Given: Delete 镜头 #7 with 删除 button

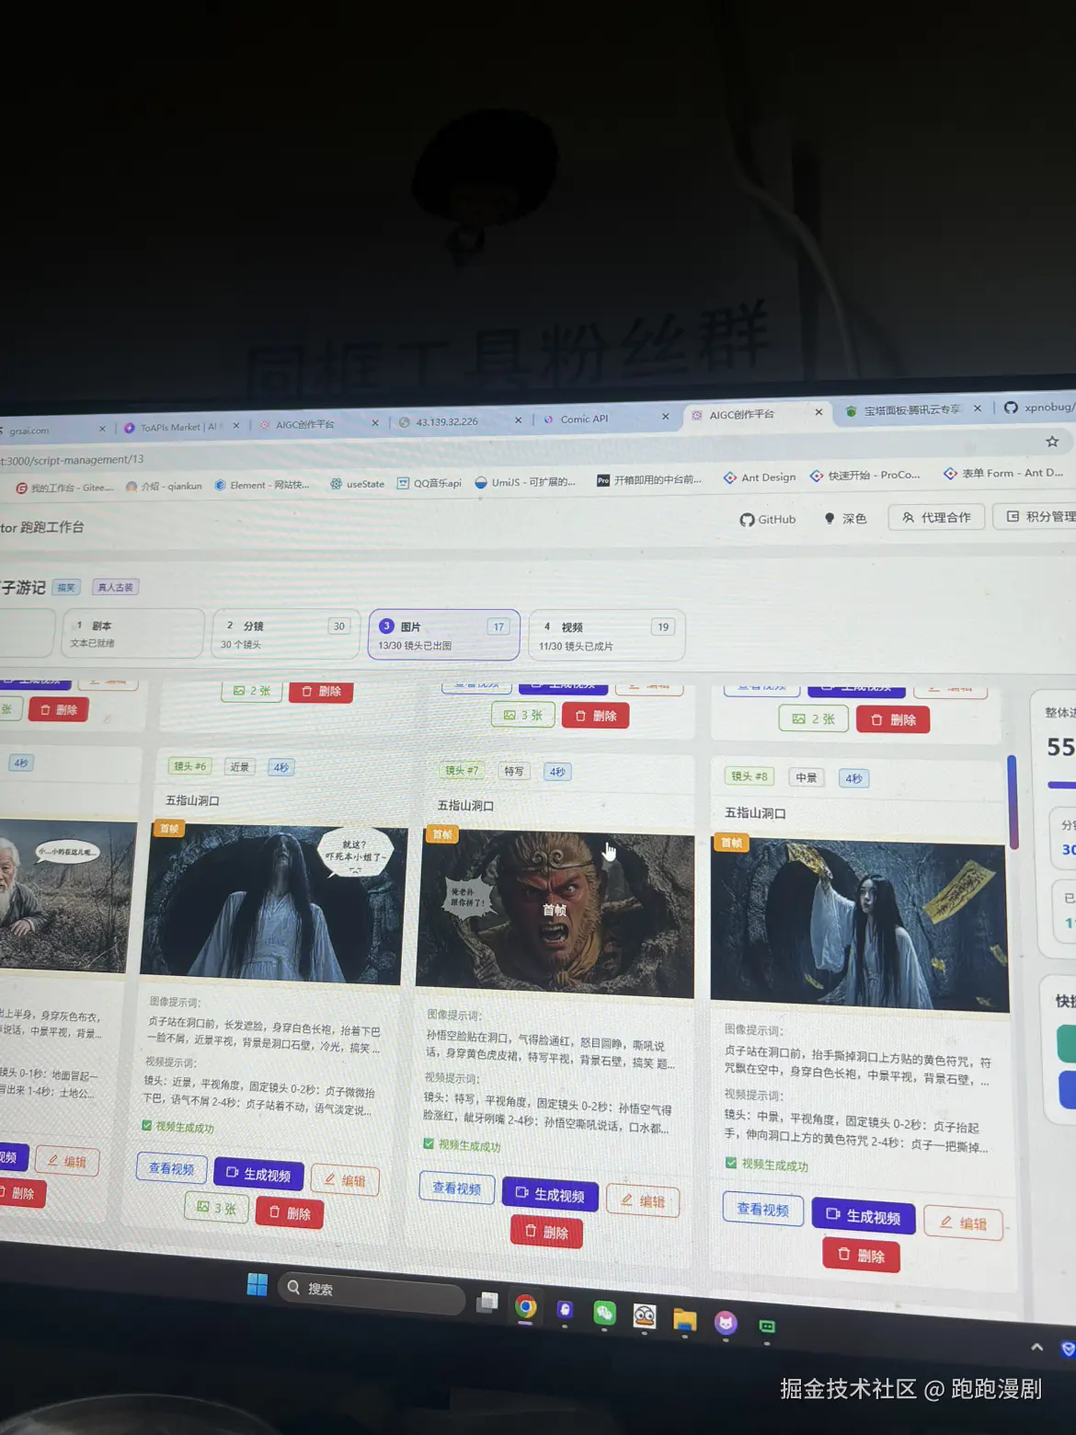Looking at the screenshot, I should coord(546,1232).
